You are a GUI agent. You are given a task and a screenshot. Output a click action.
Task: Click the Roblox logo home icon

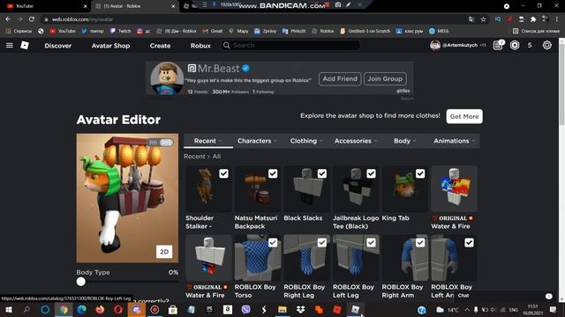pyautogui.click(x=25, y=45)
